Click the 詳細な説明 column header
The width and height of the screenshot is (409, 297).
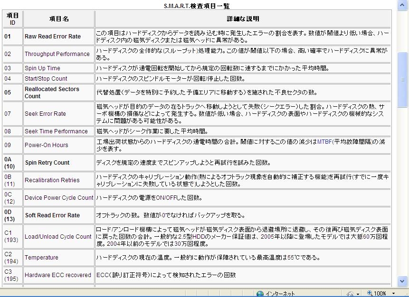[x=243, y=19]
